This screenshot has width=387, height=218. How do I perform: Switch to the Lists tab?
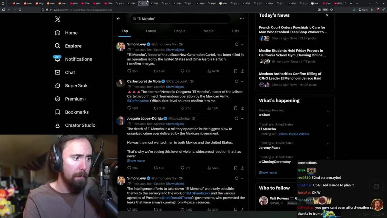point(235,31)
